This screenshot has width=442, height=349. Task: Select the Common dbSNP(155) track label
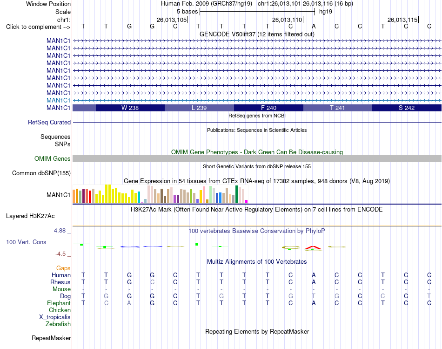41,173
